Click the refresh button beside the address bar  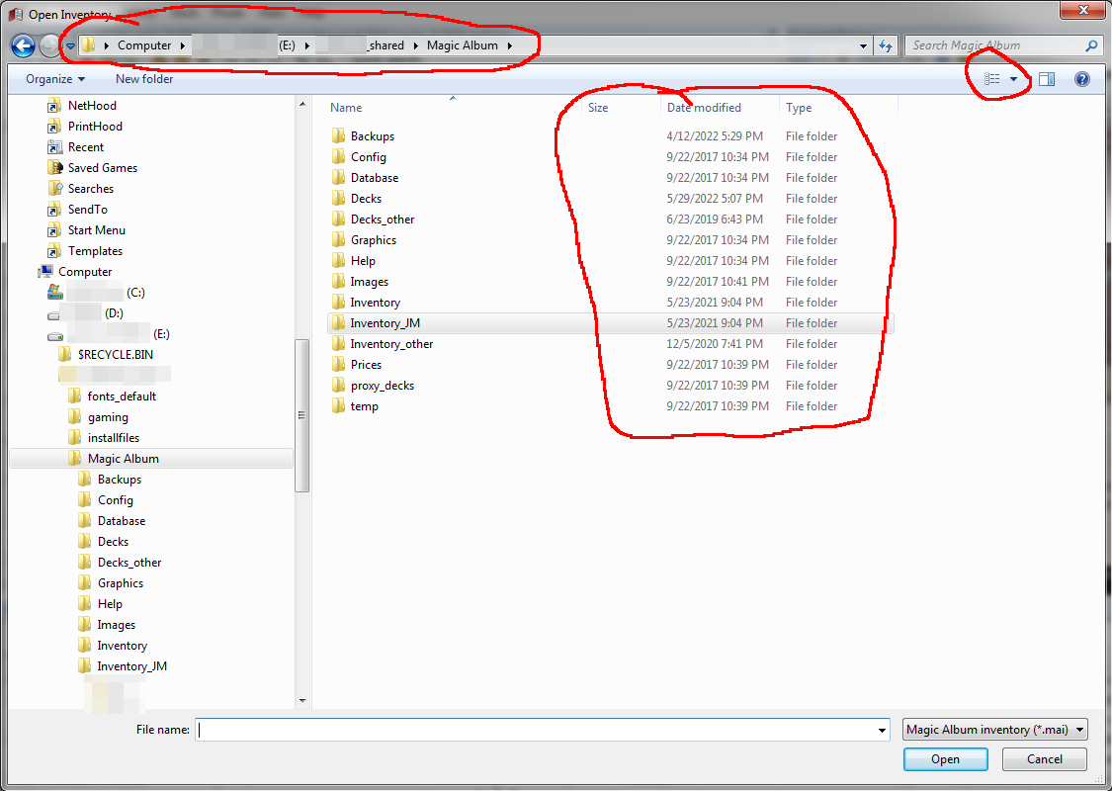tap(885, 46)
